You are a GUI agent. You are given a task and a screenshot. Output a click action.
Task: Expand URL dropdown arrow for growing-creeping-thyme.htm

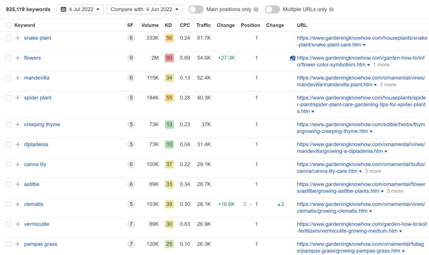click(371, 132)
